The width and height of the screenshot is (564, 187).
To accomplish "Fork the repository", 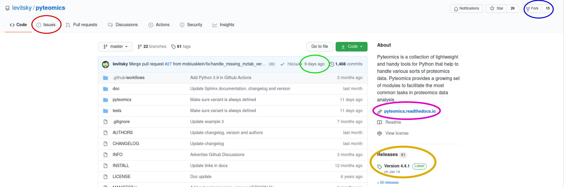I will point(533,8).
